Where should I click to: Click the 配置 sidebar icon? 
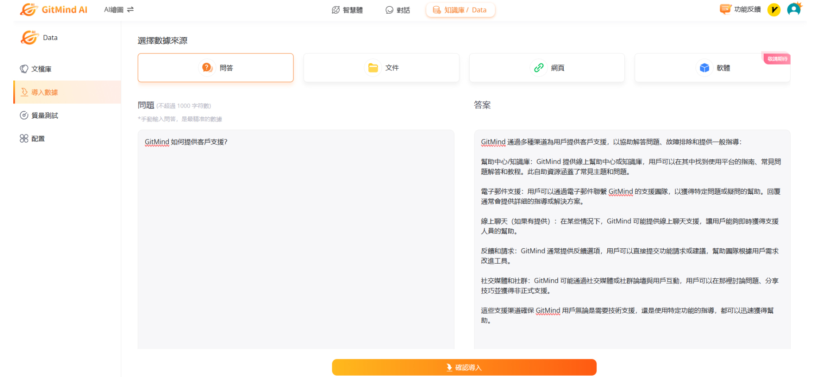(24, 138)
